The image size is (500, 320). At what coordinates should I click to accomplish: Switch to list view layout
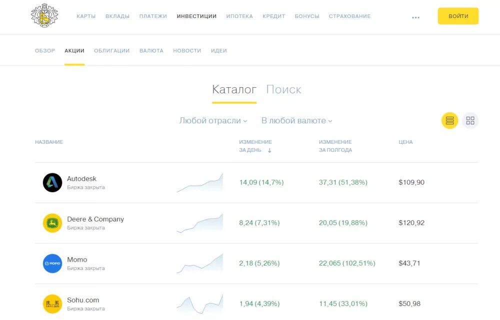coord(449,120)
